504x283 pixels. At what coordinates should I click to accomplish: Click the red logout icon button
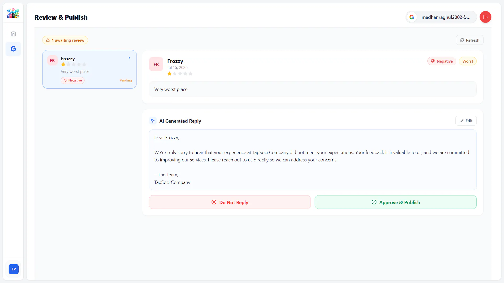pos(485,17)
